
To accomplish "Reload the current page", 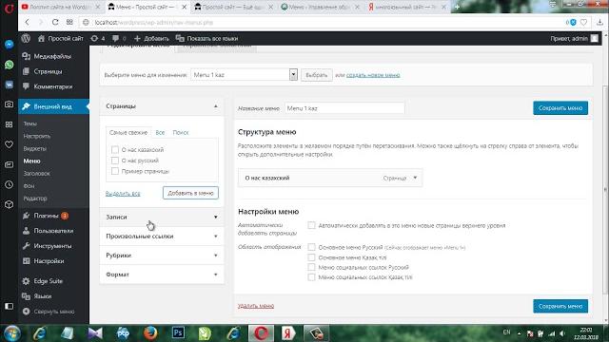I will [55, 22].
